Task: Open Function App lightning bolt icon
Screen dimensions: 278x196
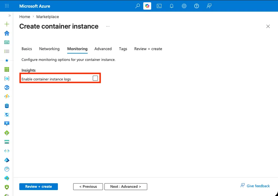Action: click(x=7, y=97)
